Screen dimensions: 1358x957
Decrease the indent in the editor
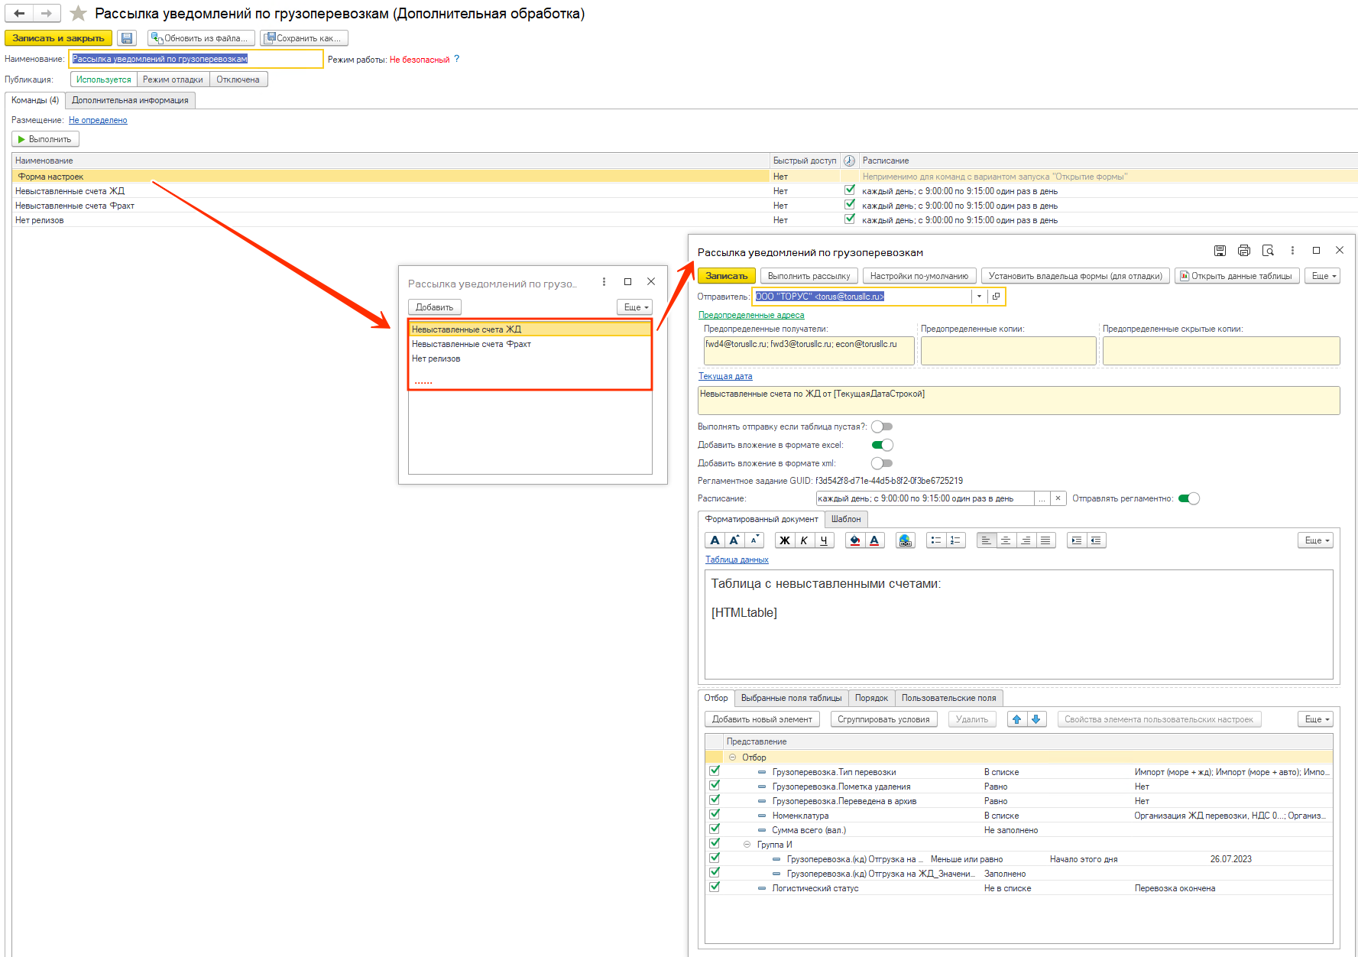click(x=1096, y=540)
